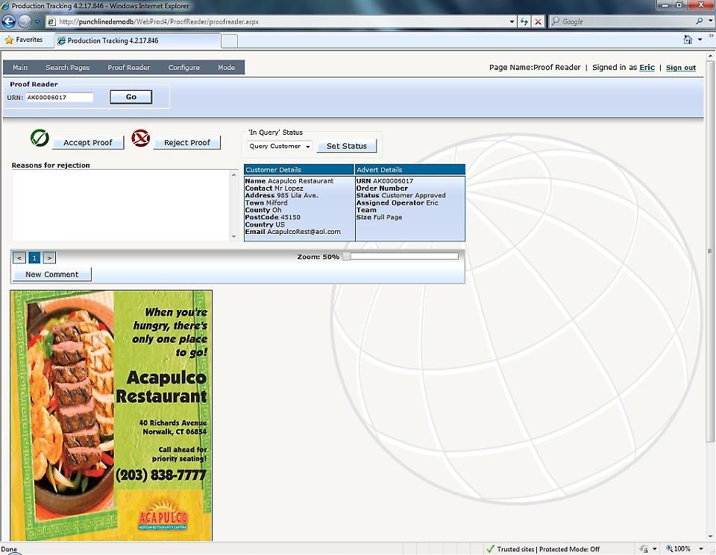Go to next page with the > button
Viewport: 716px width, 555px height.
click(49, 258)
